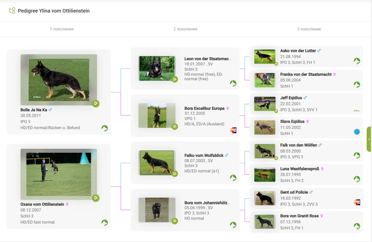
Task: Click play icon on Bolle Ja Na Ka photo
Action: 96,103
